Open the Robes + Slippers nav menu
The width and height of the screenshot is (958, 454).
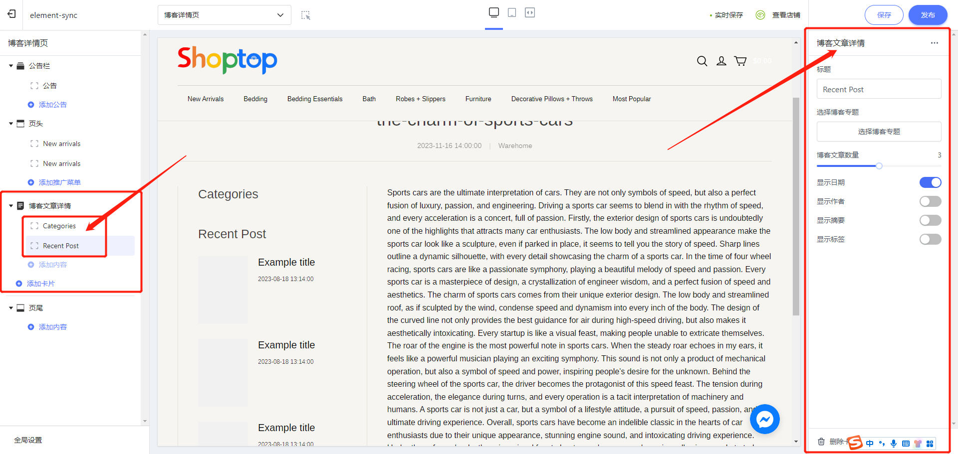421,99
